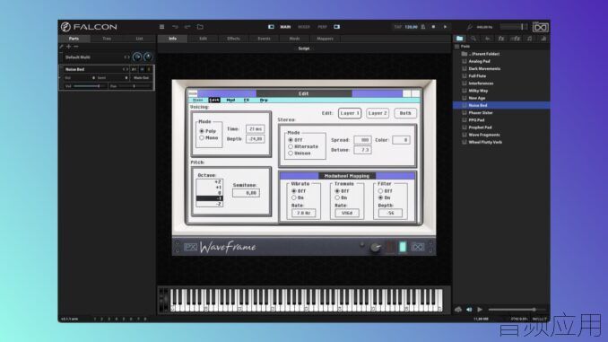The height and width of the screenshot is (342, 608).
Task: Open the Events tab
Action: [x=264, y=39]
